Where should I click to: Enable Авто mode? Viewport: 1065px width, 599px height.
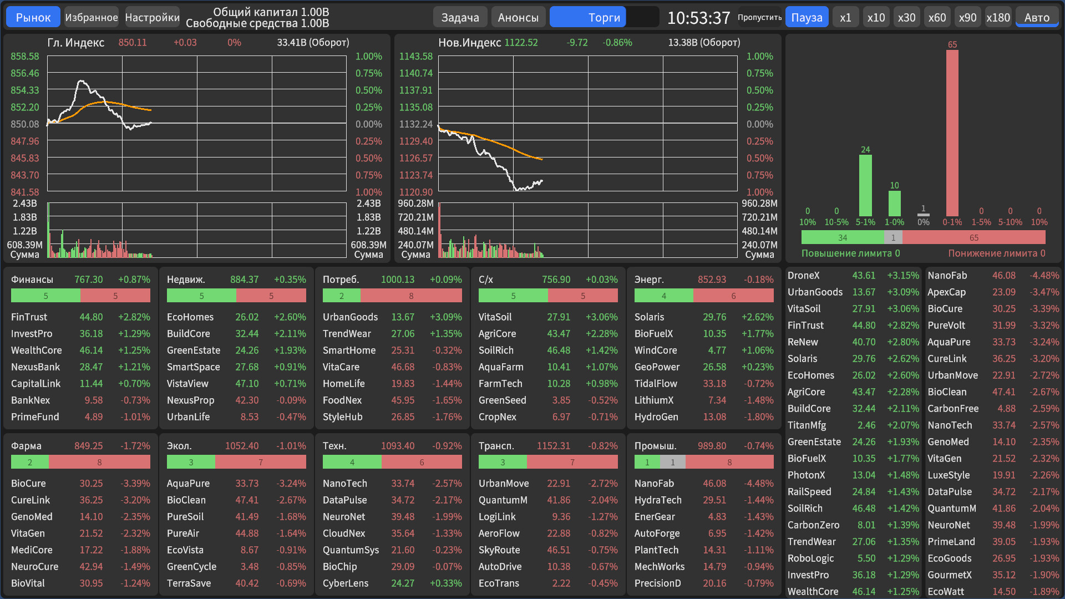1037,17
